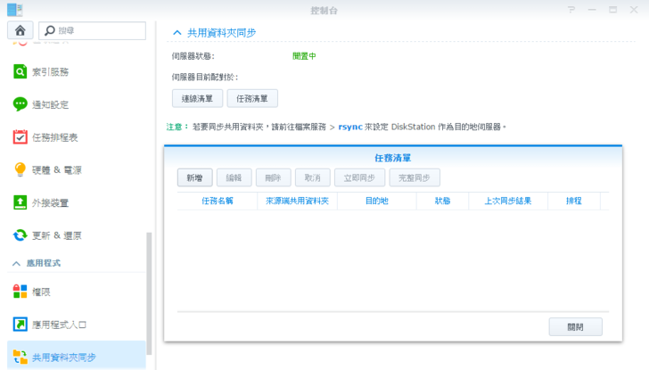Screen dimensions: 649x370
Task: Click 新增 to add a task
Action: point(193,177)
